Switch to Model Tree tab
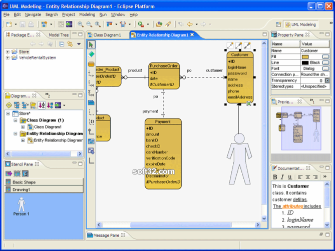The height and width of the screenshot is (251, 335). click(x=58, y=35)
